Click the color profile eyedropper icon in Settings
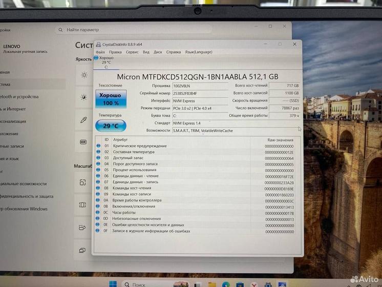This screenshot has width=382, height=287. (83, 120)
